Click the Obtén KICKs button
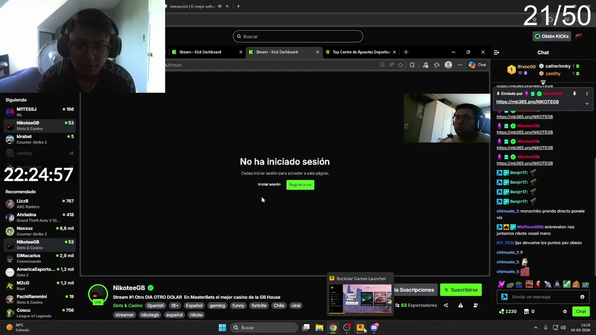Viewport: 596px width, 335px height. [x=552, y=36]
